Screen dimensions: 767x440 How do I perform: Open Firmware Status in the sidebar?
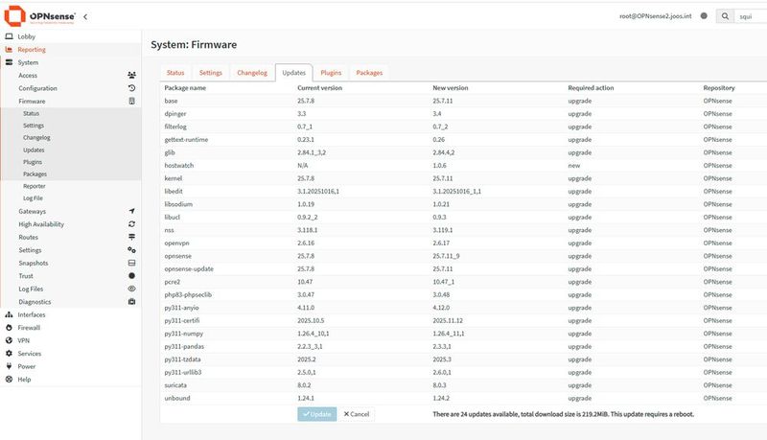click(31, 113)
